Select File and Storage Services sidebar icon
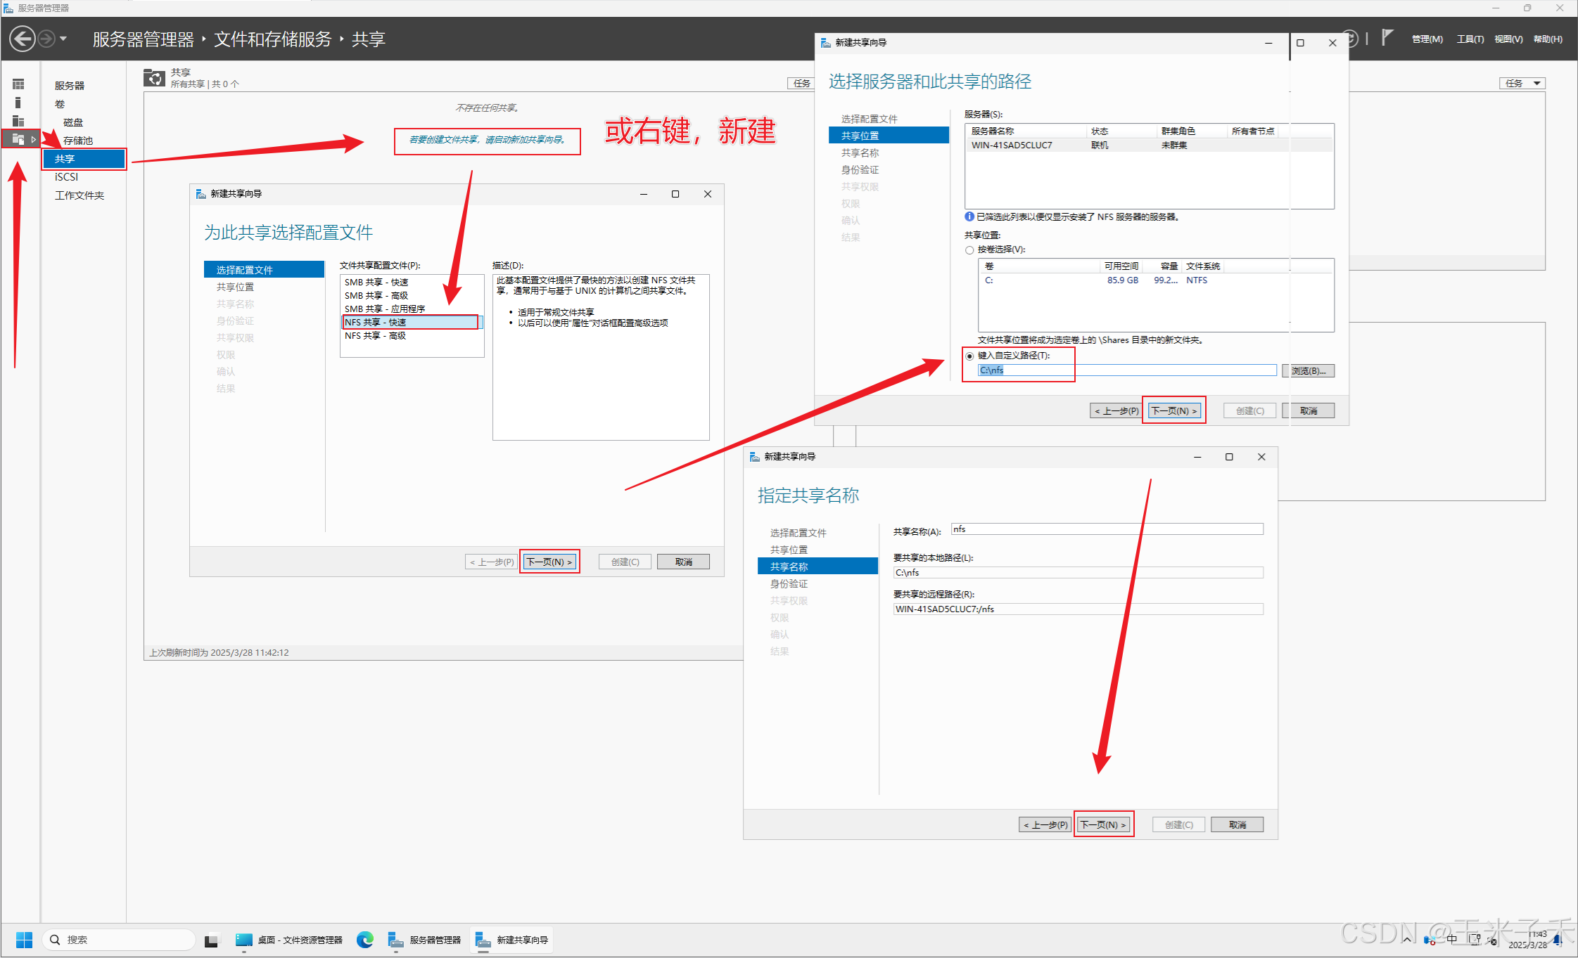1578x958 pixels. pyautogui.click(x=18, y=139)
